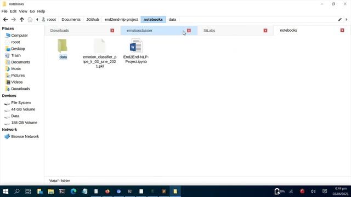The height and width of the screenshot is (197, 351).
Task: Jump to end2end-nlp-project in path bar
Action: pyautogui.click(x=121, y=20)
